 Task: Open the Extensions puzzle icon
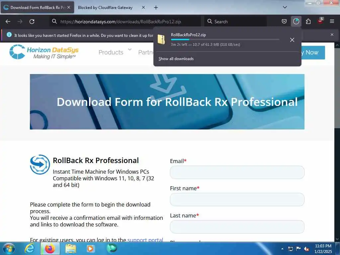click(x=308, y=22)
